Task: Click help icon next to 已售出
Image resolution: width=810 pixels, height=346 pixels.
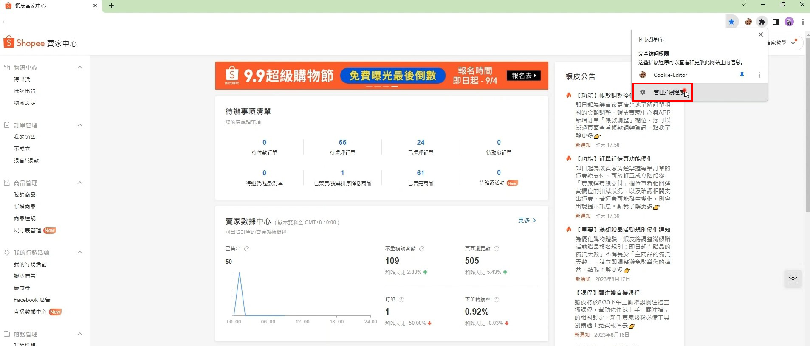Action: click(247, 249)
